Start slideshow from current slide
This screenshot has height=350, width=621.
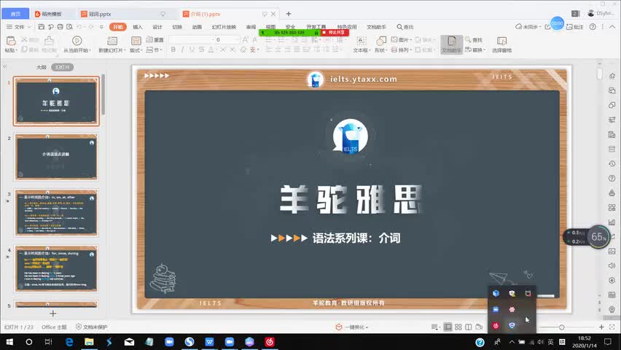[77, 40]
